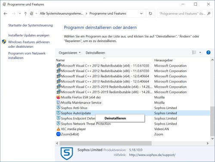Screen dimensions: 215x162
Task: Select the VLC media player cone icon
Action: [x=58, y=129]
